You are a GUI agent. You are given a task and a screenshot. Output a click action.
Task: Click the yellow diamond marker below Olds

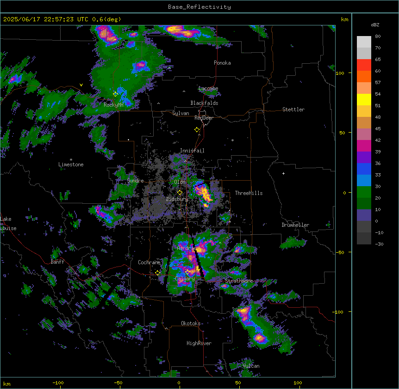click(x=180, y=193)
